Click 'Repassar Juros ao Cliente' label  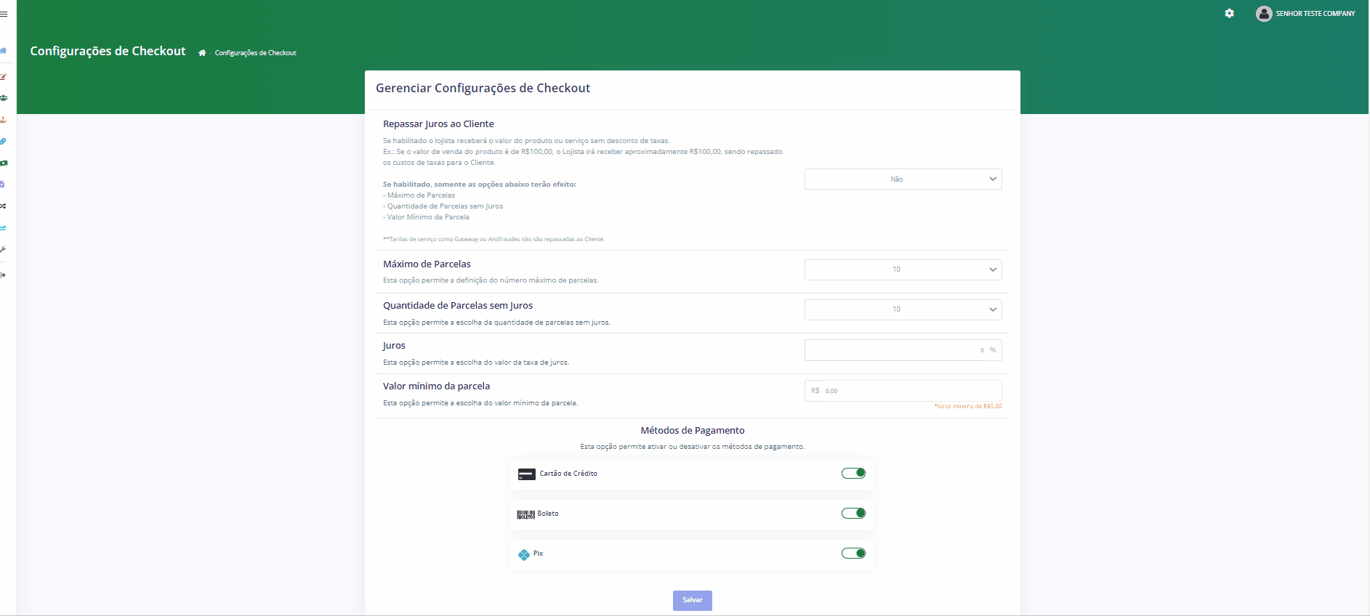[x=438, y=124]
